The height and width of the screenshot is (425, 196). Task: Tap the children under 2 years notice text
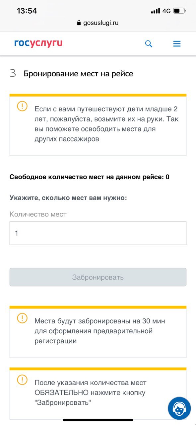[x=106, y=124]
